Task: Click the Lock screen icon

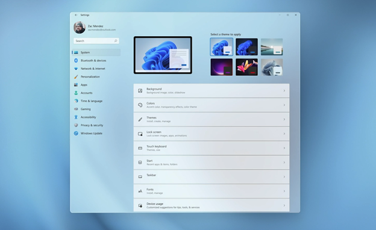Action: (140, 134)
